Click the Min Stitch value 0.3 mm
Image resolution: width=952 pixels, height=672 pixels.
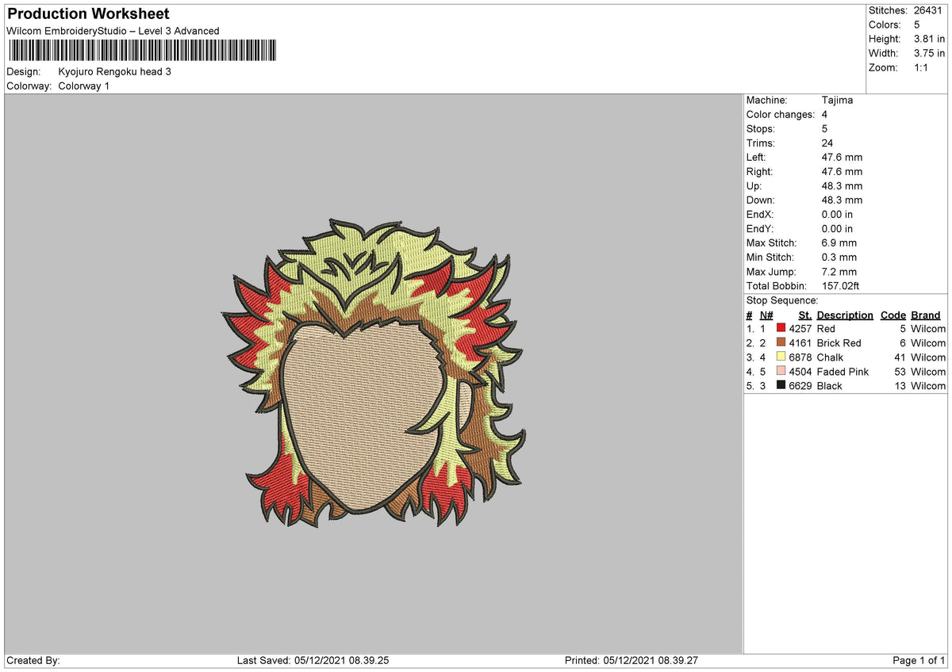[840, 257]
